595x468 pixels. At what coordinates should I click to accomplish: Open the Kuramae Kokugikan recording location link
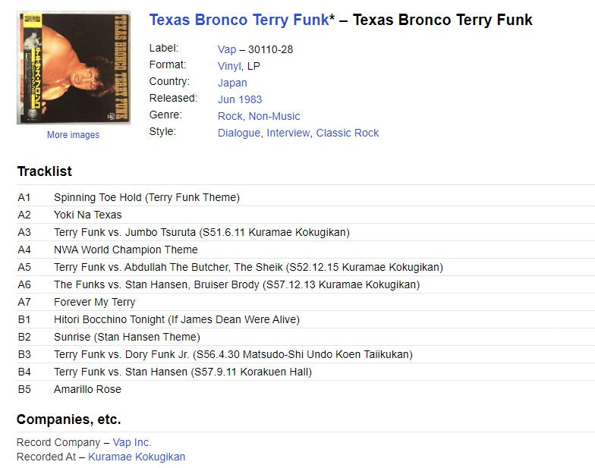click(x=137, y=457)
